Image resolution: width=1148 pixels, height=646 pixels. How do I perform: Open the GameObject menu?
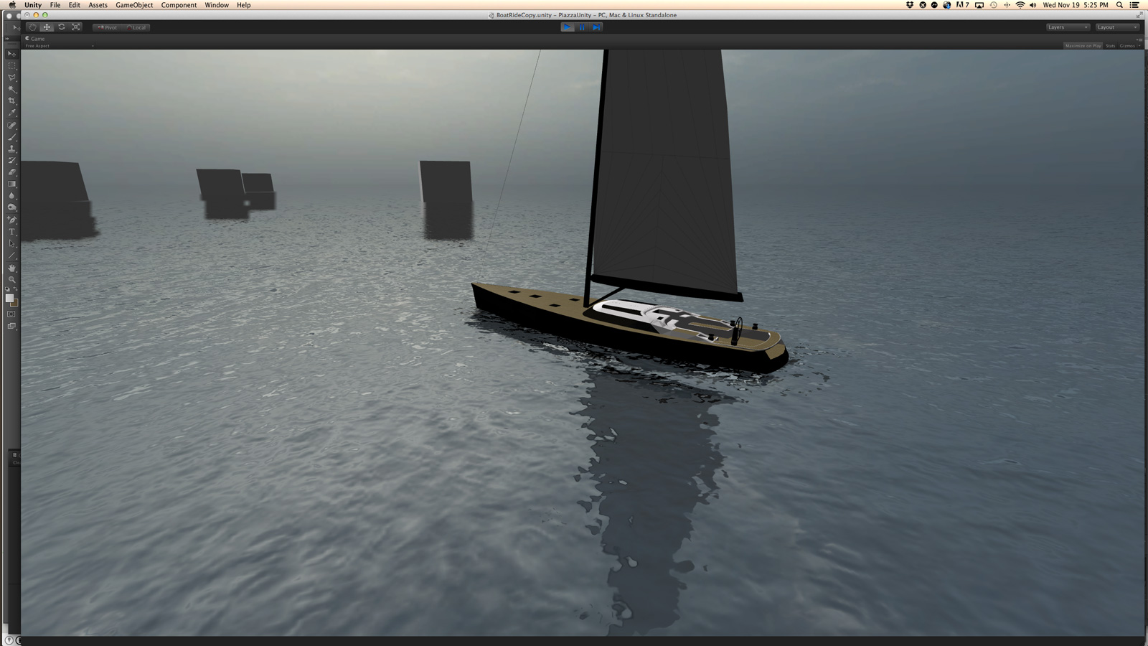[x=134, y=5]
